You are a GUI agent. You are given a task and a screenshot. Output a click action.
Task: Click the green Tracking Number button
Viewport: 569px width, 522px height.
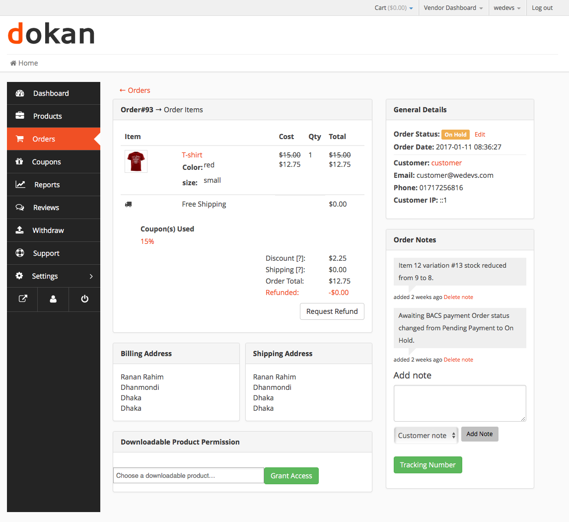click(x=428, y=465)
